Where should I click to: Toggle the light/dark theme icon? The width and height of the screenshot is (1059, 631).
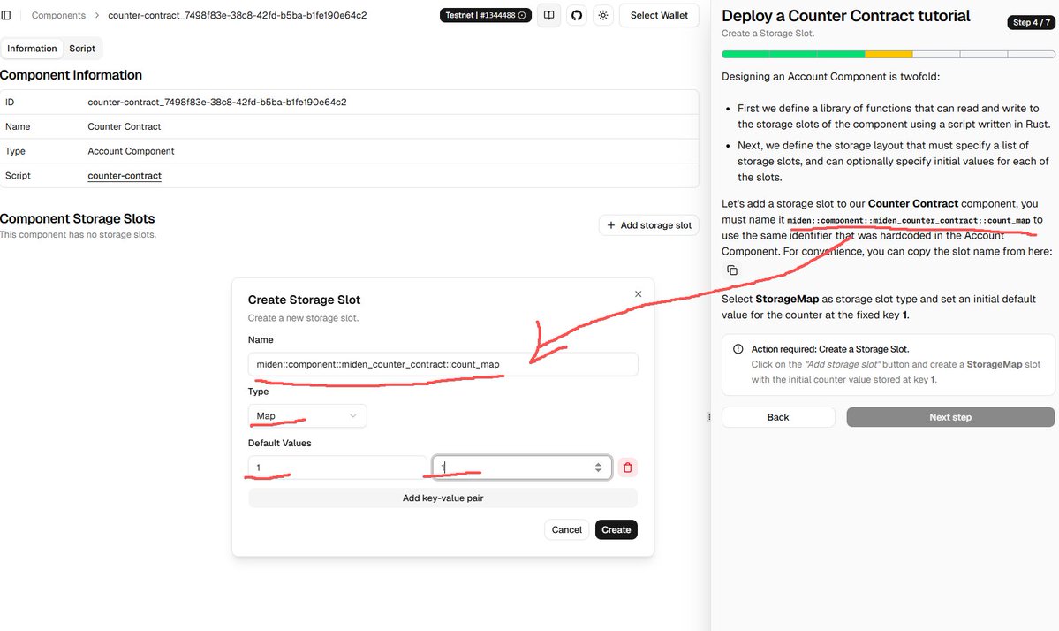click(x=603, y=15)
